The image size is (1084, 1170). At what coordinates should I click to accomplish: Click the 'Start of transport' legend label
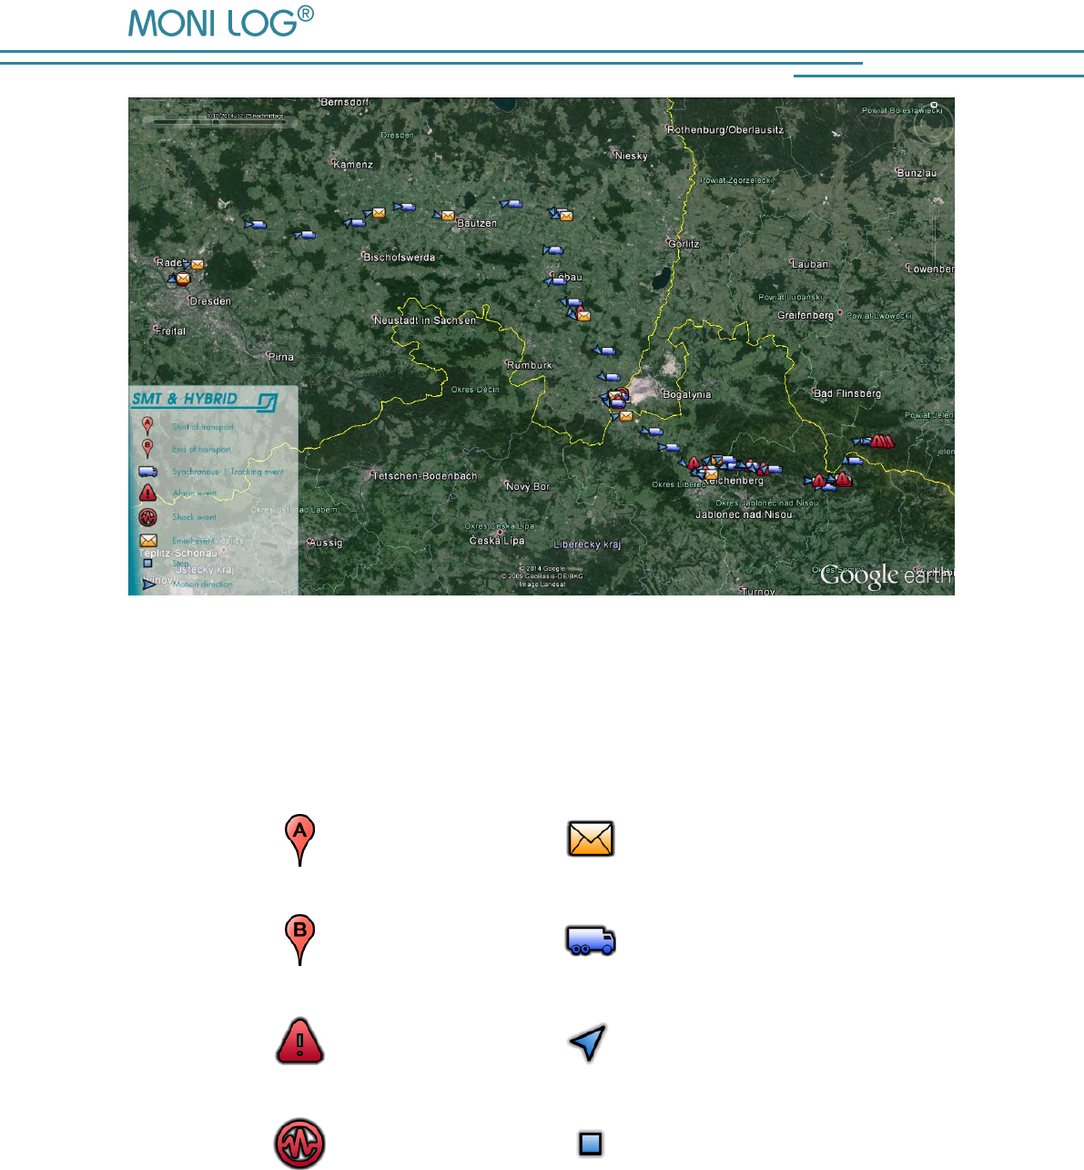[203, 427]
